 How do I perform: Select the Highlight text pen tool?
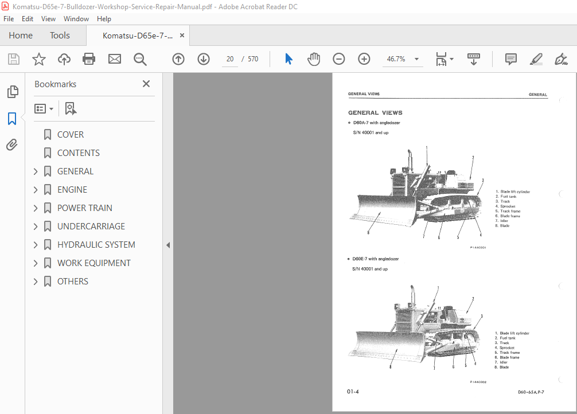(x=536, y=59)
